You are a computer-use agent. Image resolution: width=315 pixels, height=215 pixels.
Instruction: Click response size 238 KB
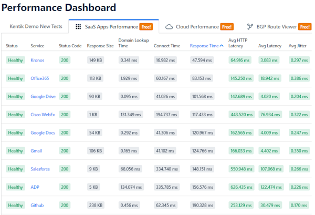tap(96, 205)
